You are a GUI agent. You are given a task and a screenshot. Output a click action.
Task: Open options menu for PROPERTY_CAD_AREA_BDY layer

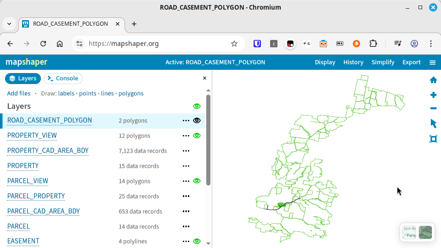tap(186, 151)
